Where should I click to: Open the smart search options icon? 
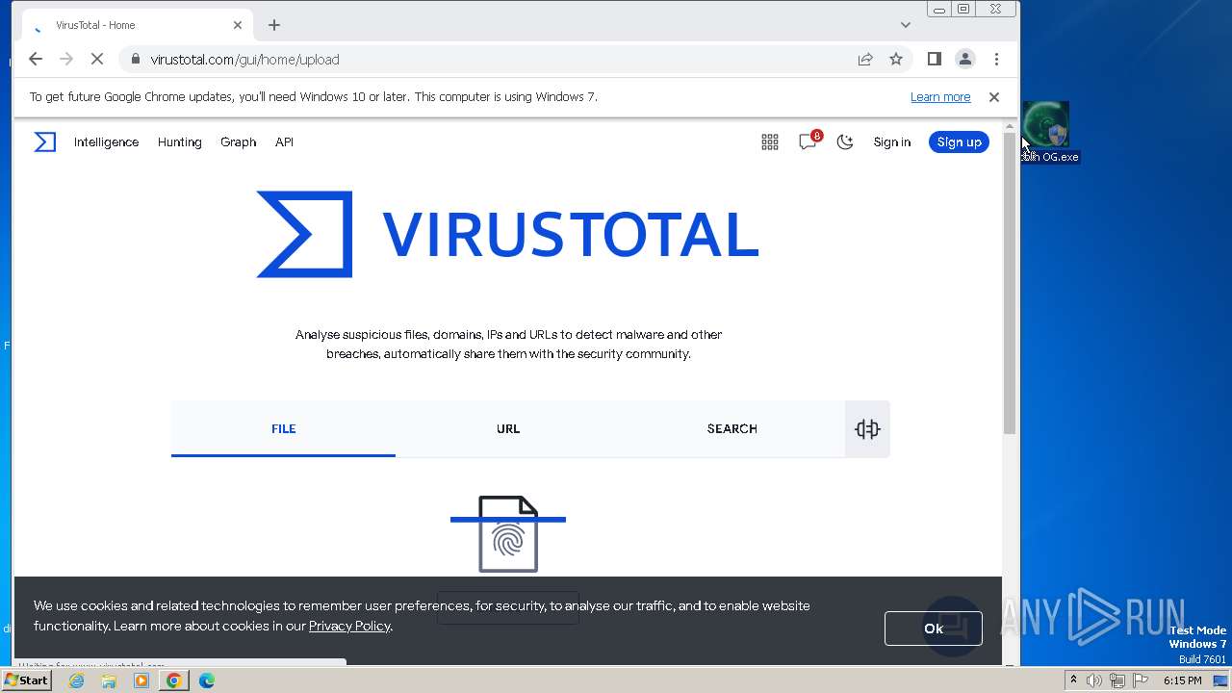[x=867, y=429]
